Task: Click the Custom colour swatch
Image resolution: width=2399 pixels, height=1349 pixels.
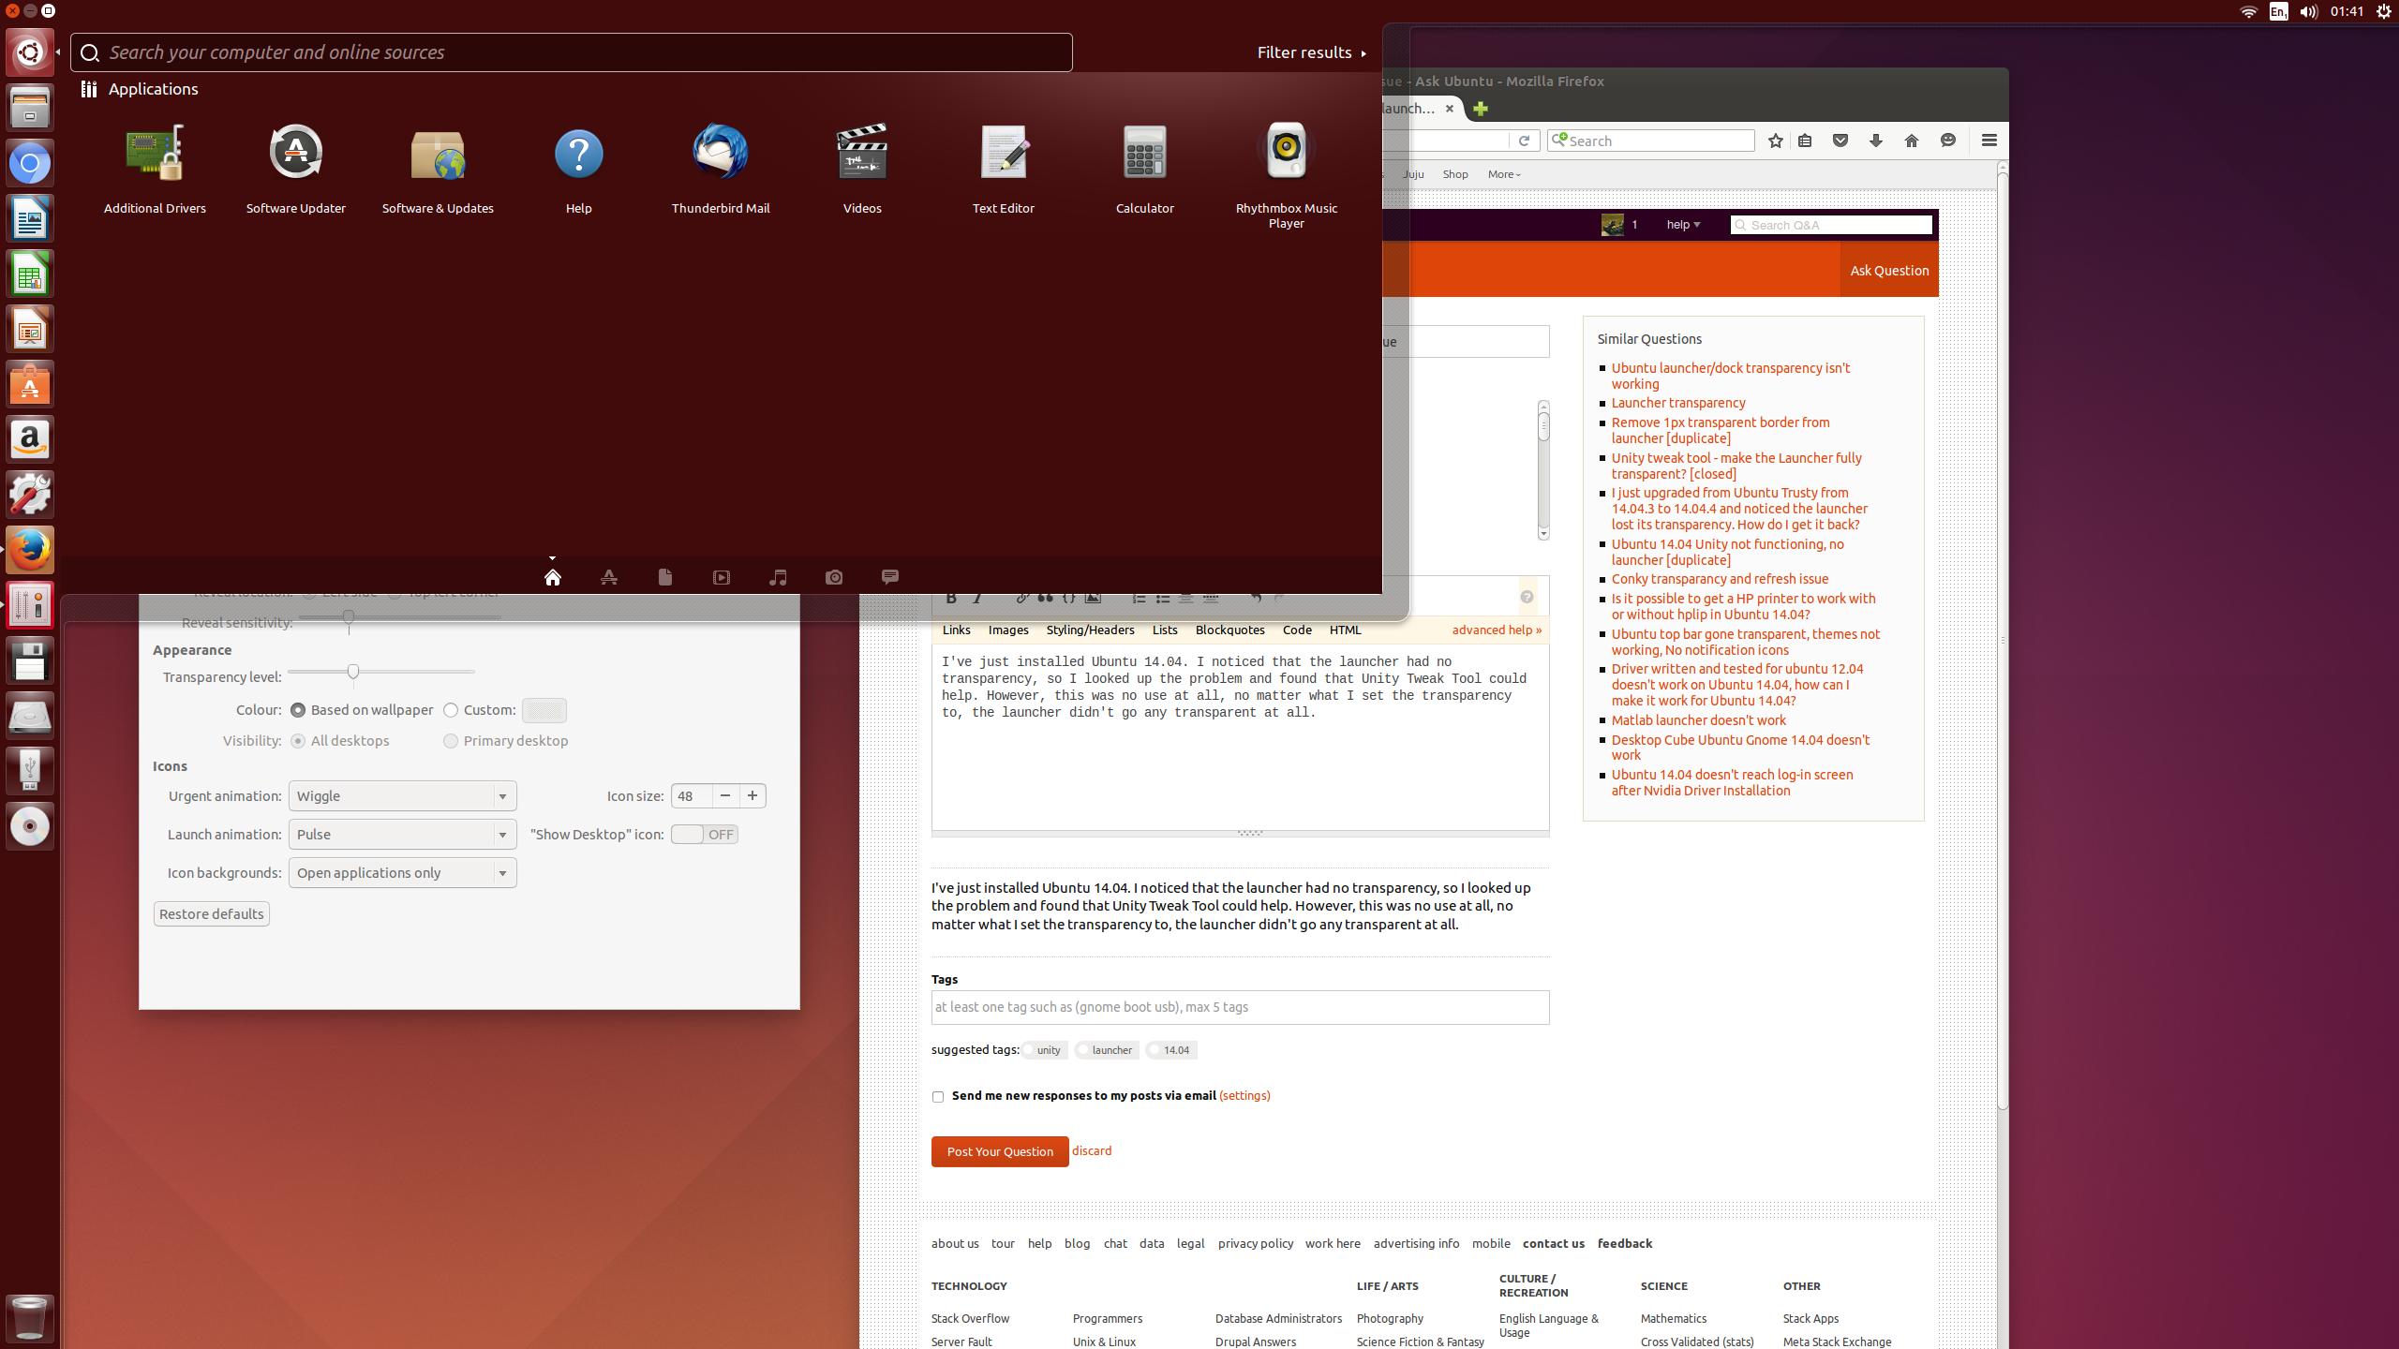Action: [544, 710]
